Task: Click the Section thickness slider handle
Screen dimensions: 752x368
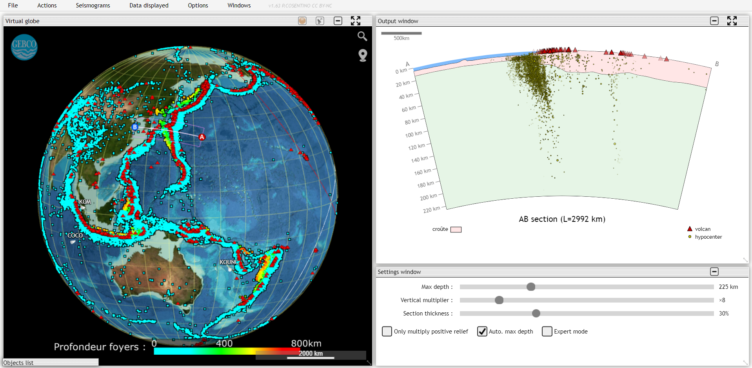Action: pyautogui.click(x=536, y=314)
